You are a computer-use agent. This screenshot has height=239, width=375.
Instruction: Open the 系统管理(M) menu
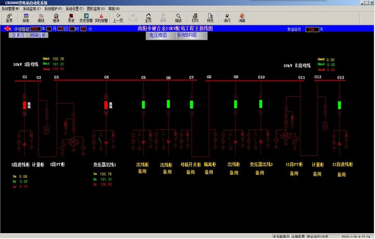pos(10,9)
